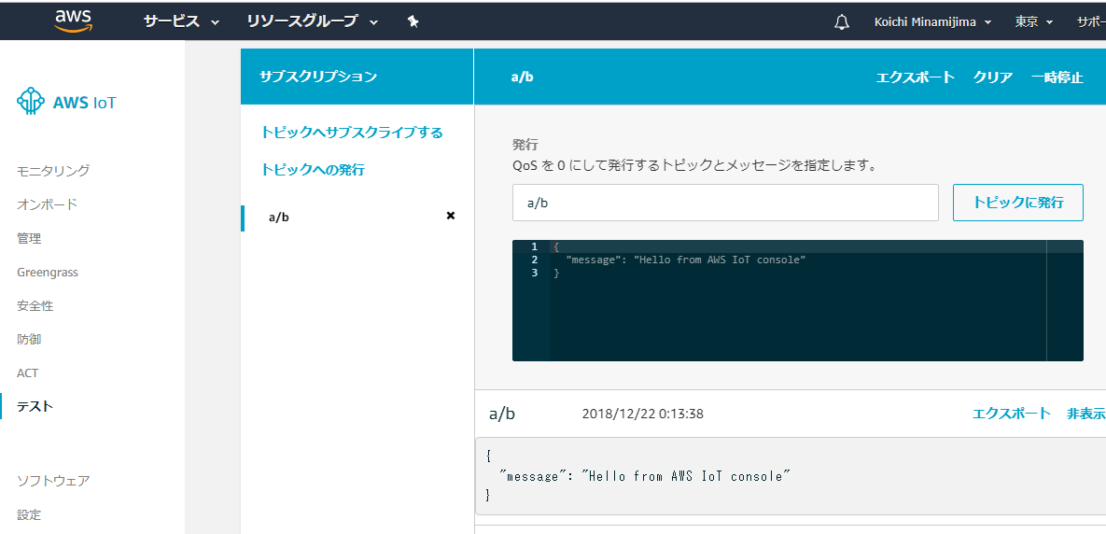1106x534 pixels.
Task: Click the received message JSON body
Action: (x=790, y=476)
